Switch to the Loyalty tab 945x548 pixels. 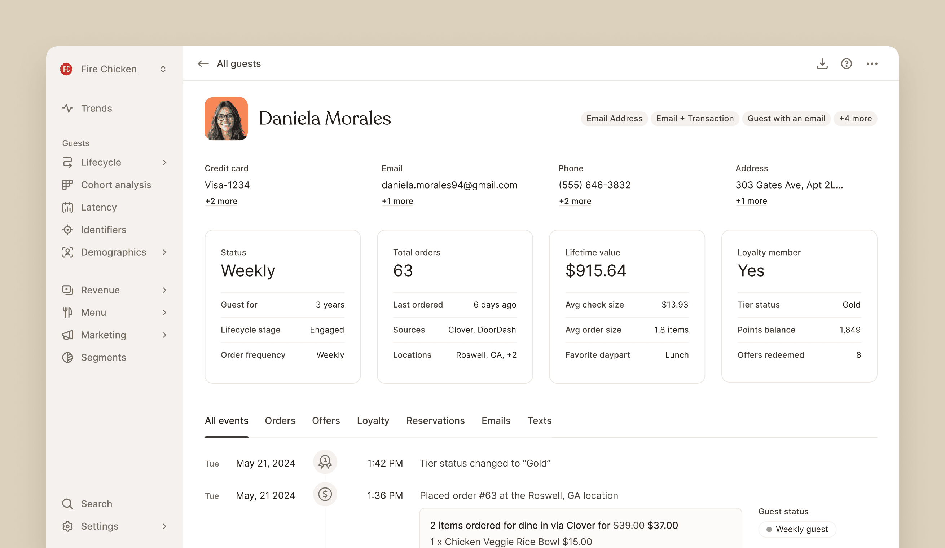click(373, 421)
